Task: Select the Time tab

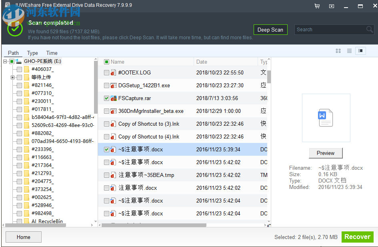Action: [51, 52]
